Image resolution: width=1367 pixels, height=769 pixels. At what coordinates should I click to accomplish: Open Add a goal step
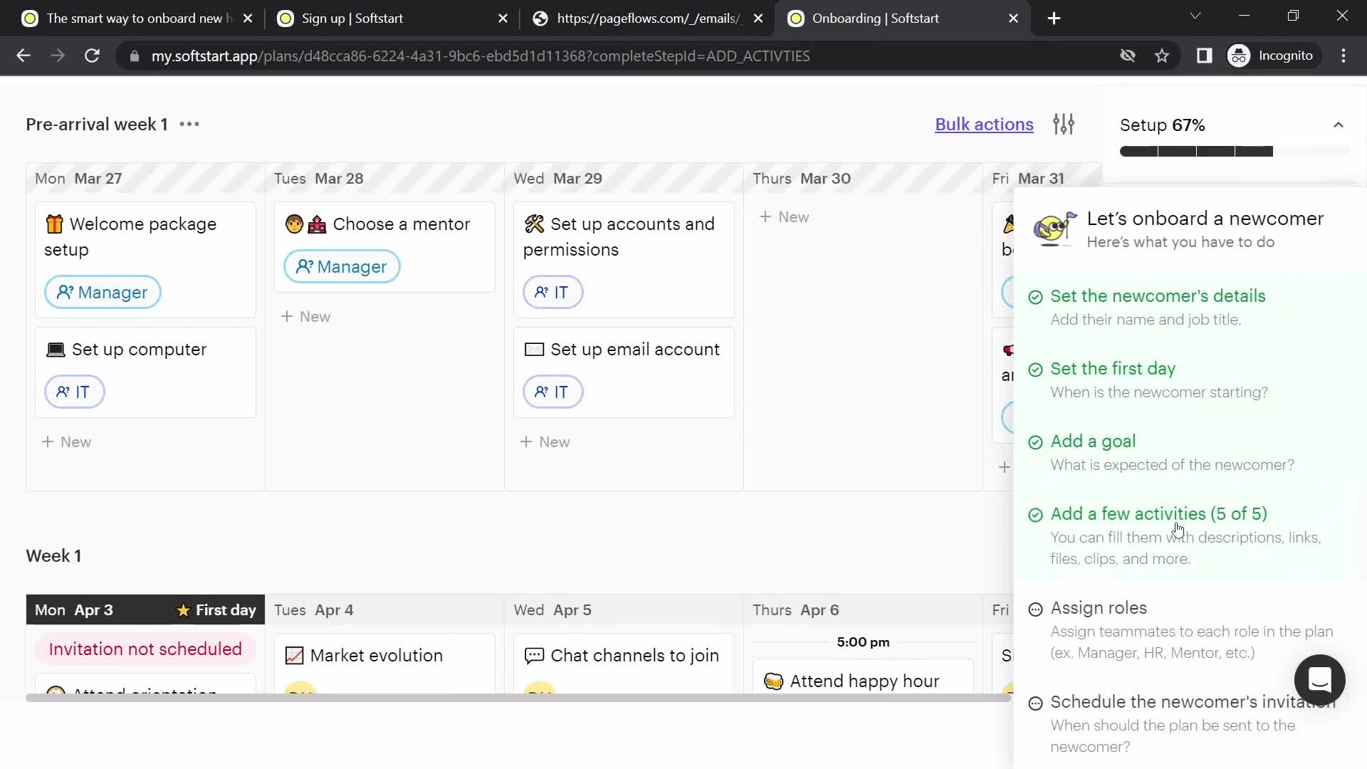pos(1093,441)
